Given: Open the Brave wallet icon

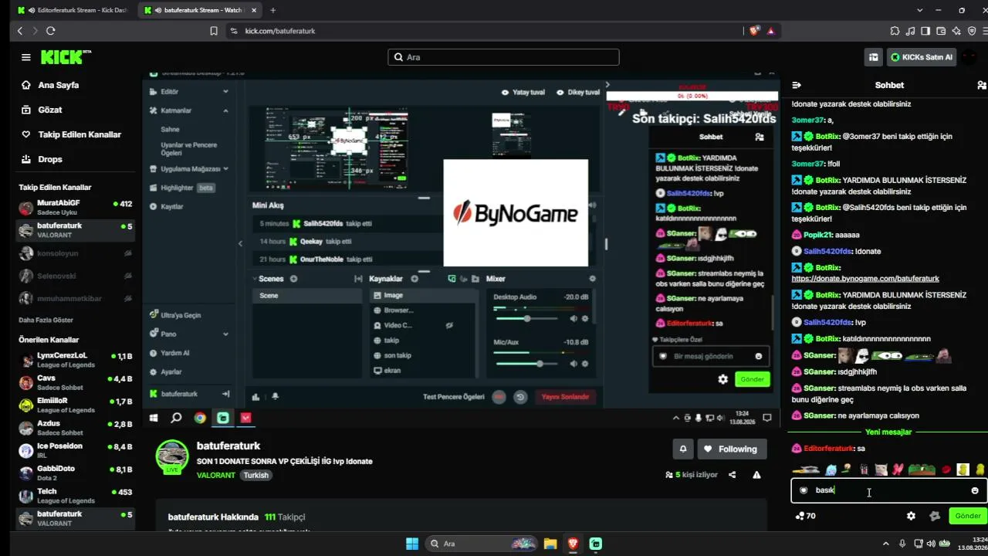Looking at the screenshot, I should (x=941, y=31).
